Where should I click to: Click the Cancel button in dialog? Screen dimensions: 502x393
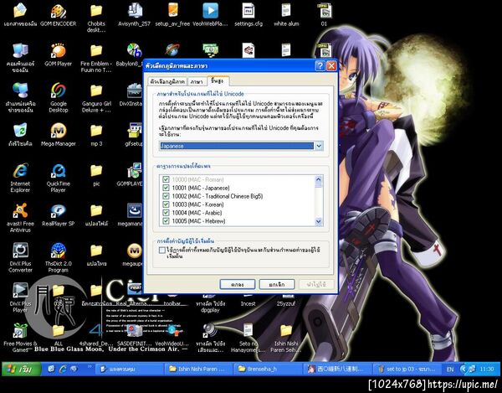(277, 284)
